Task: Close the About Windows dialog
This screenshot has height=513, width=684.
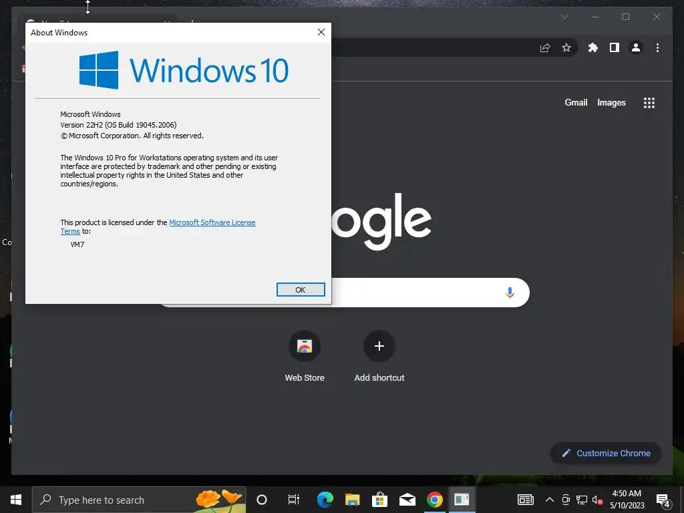Action: point(321,32)
